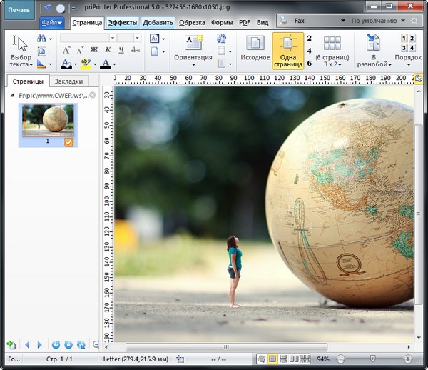Click the Выбор текста selection tool
This screenshot has height=370, width=428.
point(21,50)
